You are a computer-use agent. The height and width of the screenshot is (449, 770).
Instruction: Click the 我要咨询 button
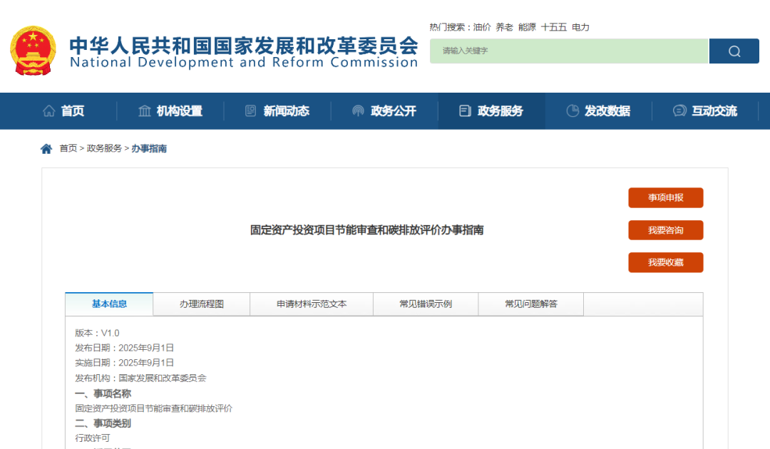pyautogui.click(x=665, y=230)
